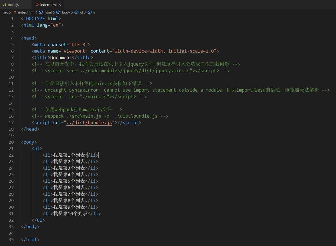336x246 pixels.
Task: Click the 但是直接引入未打包的main.js comment
Action: [92, 83]
